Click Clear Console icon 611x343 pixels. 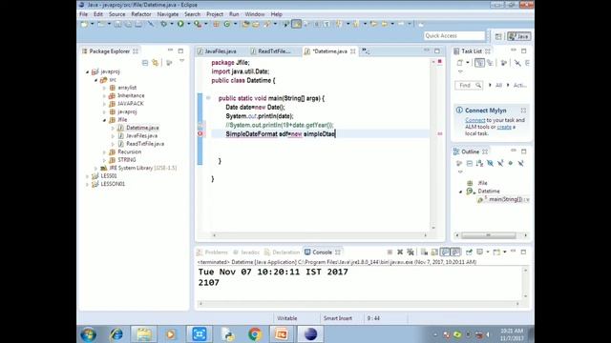[424, 252]
